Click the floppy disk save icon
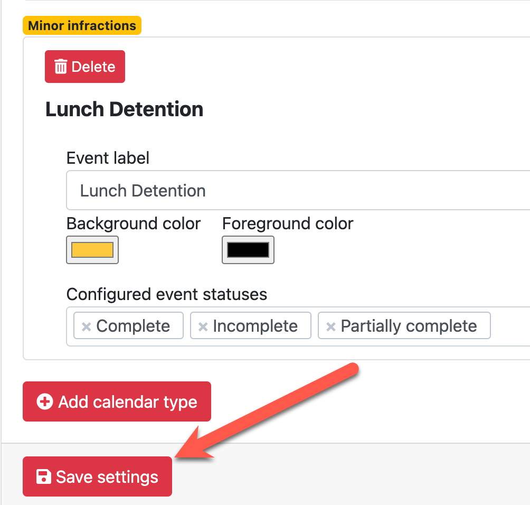This screenshot has width=530, height=505. [x=43, y=477]
